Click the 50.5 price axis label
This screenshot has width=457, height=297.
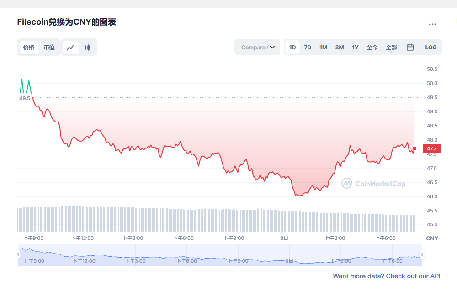coord(432,69)
